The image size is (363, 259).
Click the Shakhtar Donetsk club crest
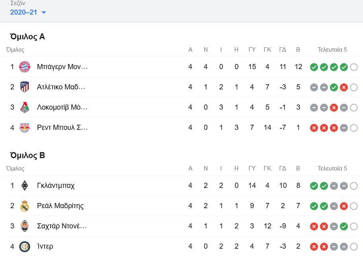click(x=25, y=226)
